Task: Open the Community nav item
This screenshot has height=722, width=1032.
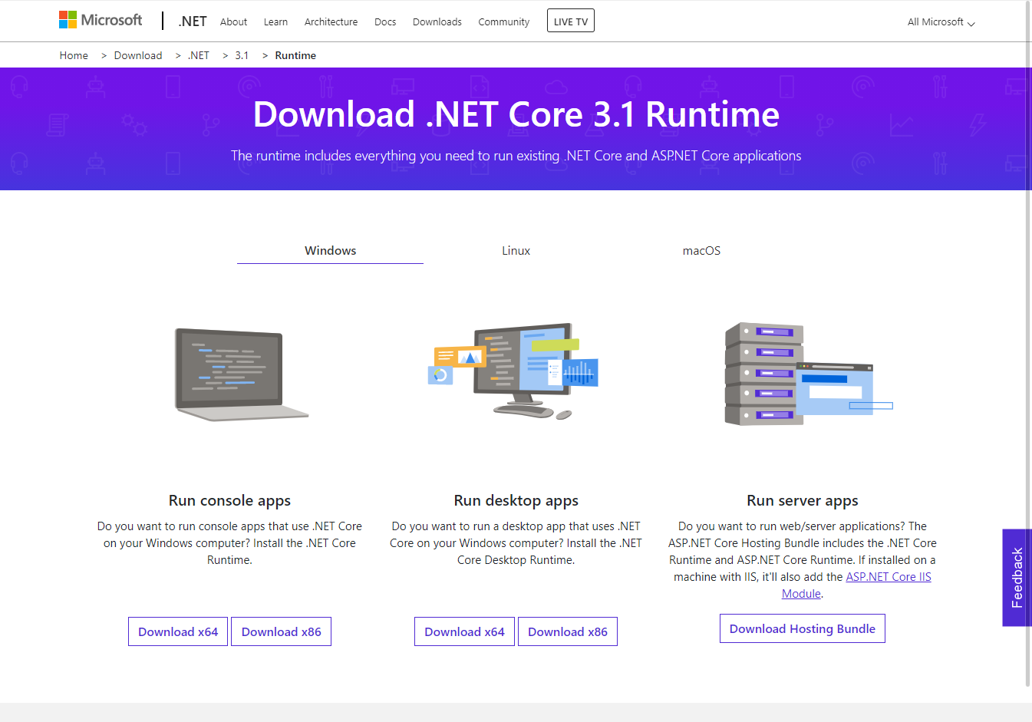Action: tap(503, 22)
